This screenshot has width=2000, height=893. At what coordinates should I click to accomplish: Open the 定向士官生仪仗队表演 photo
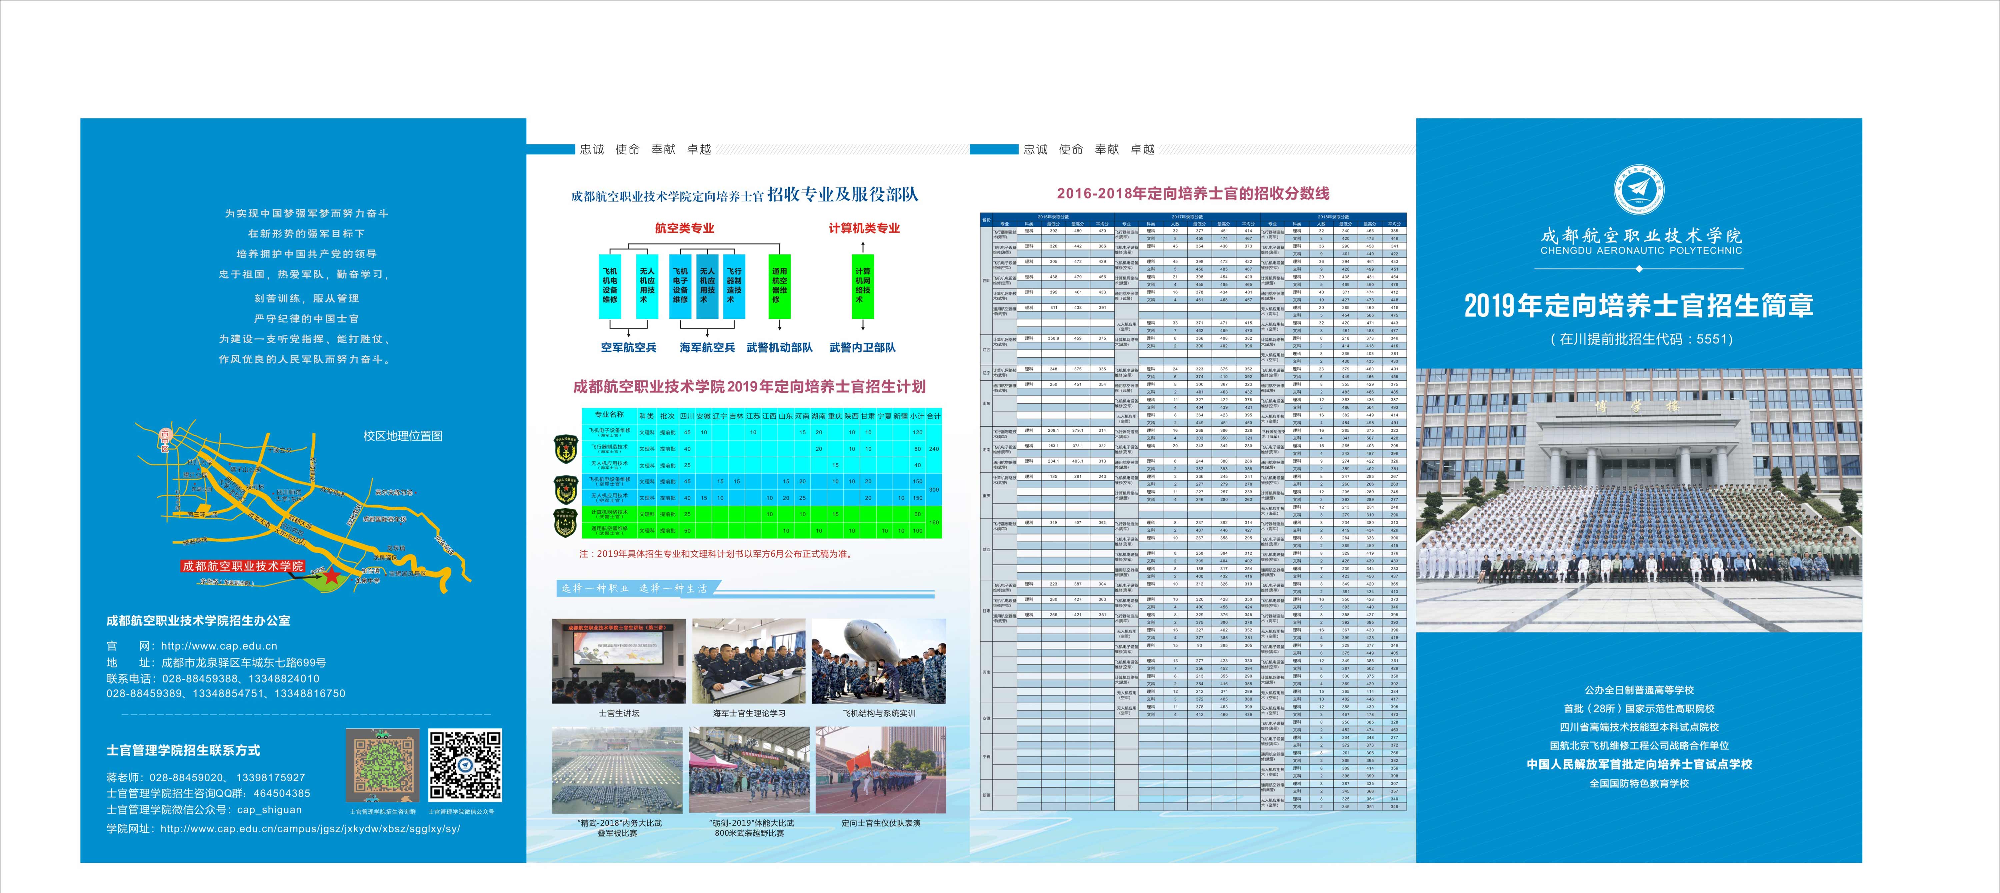coord(880,770)
